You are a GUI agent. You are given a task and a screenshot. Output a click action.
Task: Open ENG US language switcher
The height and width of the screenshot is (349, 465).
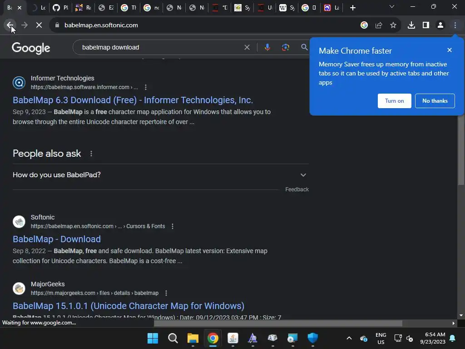(381, 338)
